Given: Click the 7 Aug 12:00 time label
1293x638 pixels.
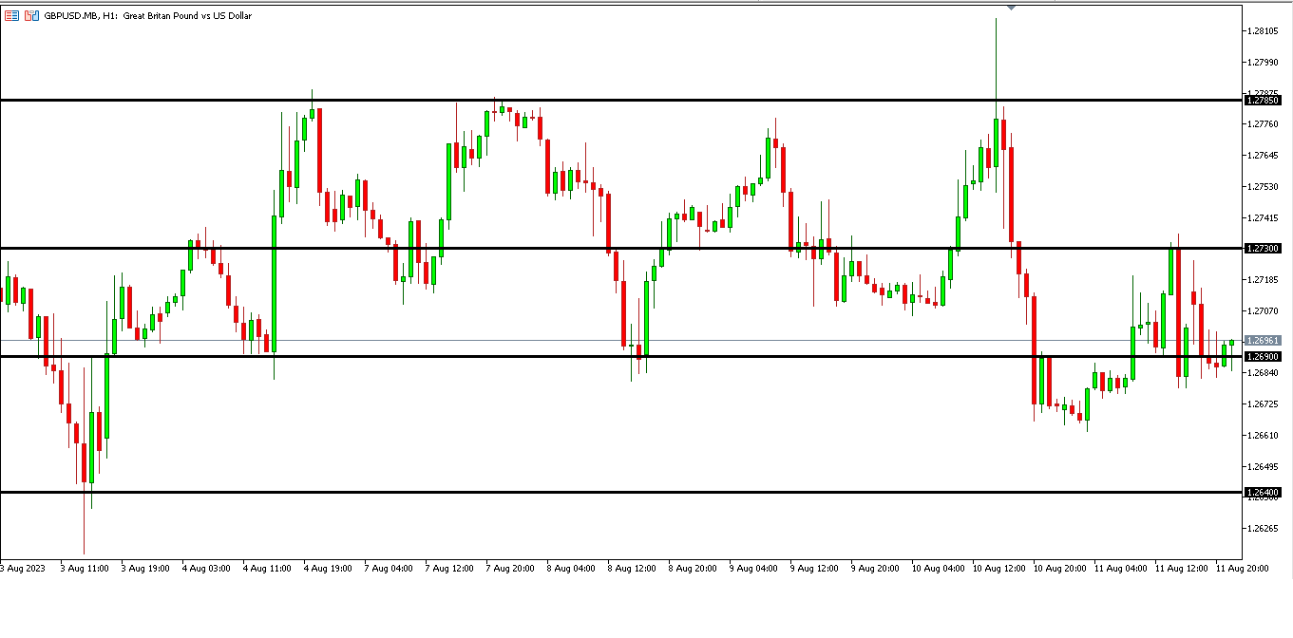Looking at the screenshot, I should [x=449, y=569].
